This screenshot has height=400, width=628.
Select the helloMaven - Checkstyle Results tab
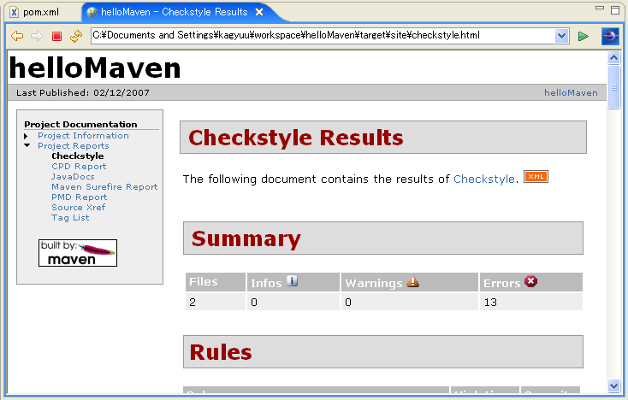tap(175, 12)
